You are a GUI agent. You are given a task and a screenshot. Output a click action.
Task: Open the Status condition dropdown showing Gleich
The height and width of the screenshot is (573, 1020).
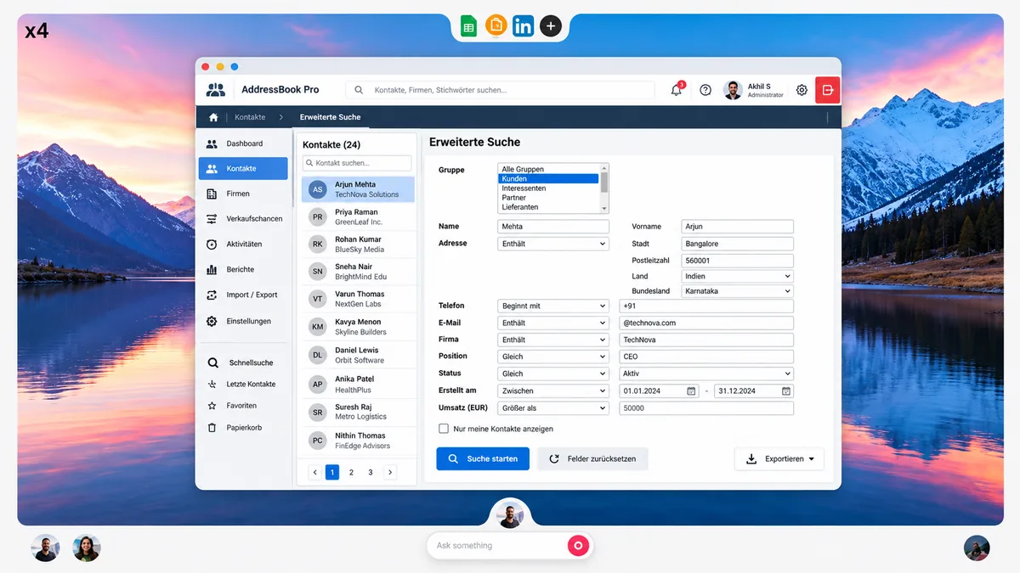[553, 374]
